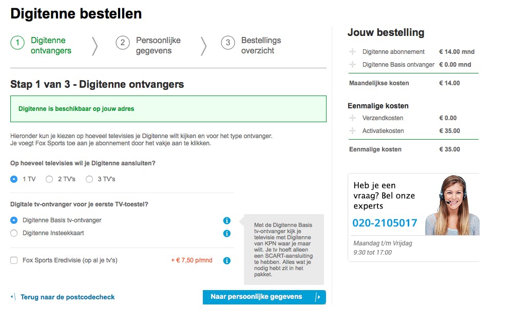Expand Digitenne abonnement plus sign
Image resolution: width=514 pixels, height=325 pixels.
(x=352, y=52)
